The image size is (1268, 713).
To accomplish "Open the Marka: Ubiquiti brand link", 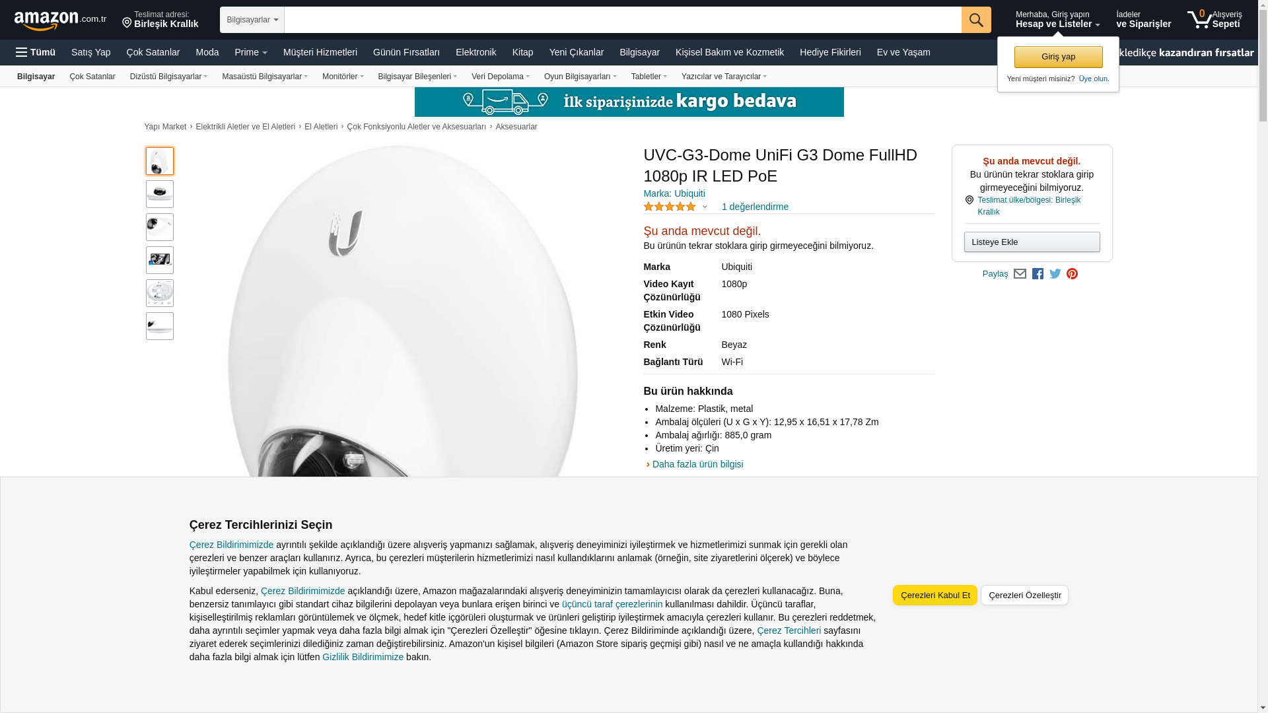I will pyautogui.click(x=674, y=193).
